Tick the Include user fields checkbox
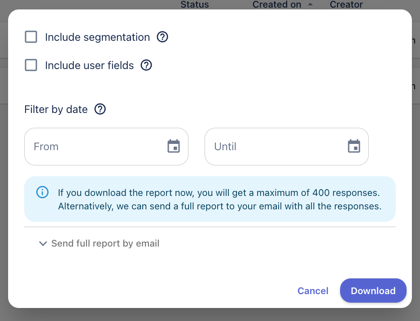420x321 pixels. click(x=31, y=65)
